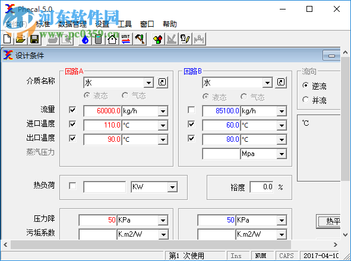Click loop B flow value 85100.0 field
351x261 pixels.
(x=222, y=111)
